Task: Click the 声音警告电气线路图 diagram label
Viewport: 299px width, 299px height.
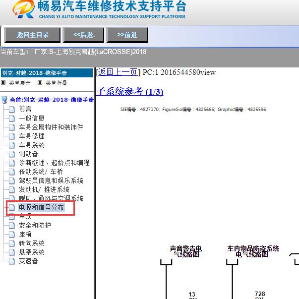Action: 186,251
